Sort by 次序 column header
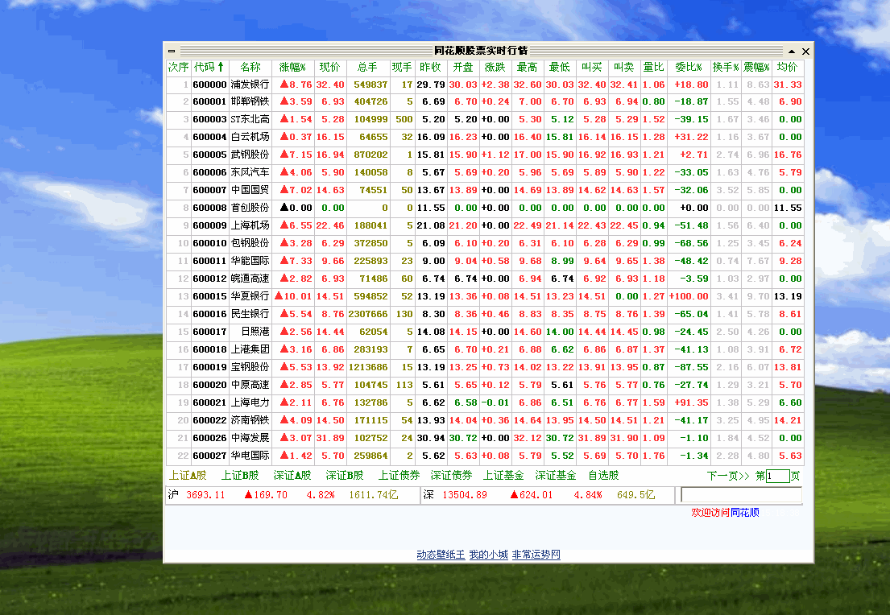This screenshot has width=890, height=615. coord(178,67)
